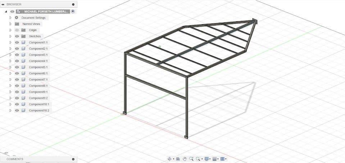Select Component7:1 in the browser tree

point(38,80)
